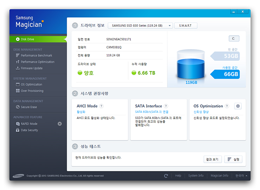This screenshot has width=260, height=190.
Task: Click the Secure Erase circle-slash icon
Action: click(x=18, y=107)
